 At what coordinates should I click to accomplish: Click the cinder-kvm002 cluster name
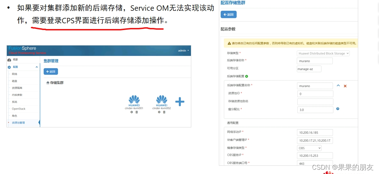click(x=162, y=108)
